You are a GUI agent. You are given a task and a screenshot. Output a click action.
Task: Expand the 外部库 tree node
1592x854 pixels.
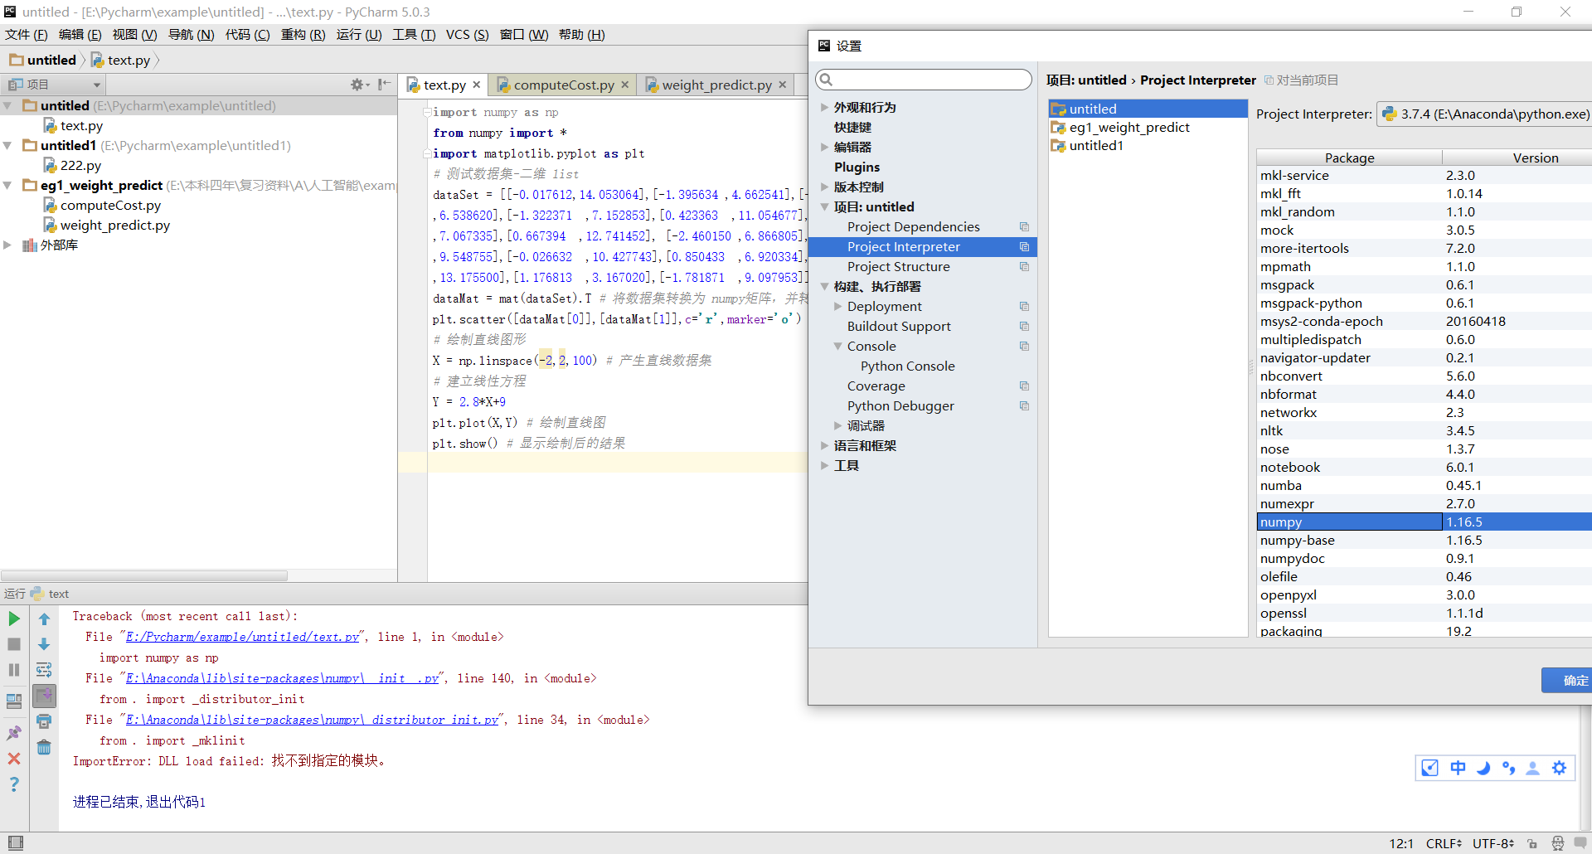point(7,245)
